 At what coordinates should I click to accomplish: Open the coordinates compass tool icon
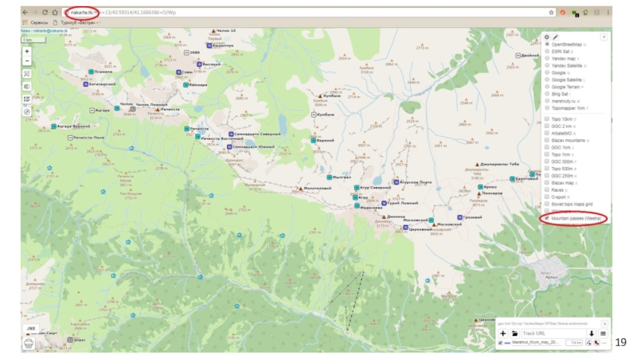point(27,111)
